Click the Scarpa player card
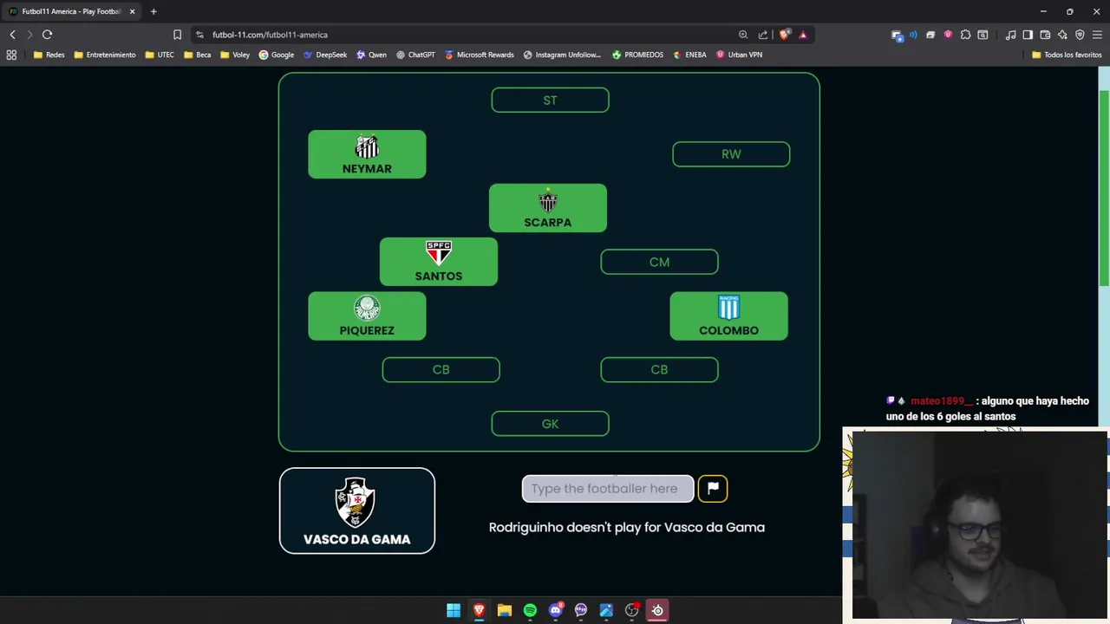1110x624 pixels. [548, 208]
